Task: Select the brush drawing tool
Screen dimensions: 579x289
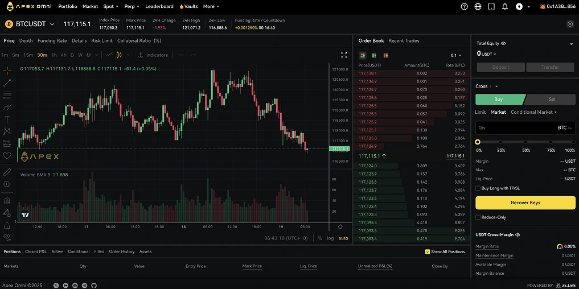Action: click(7, 108)
